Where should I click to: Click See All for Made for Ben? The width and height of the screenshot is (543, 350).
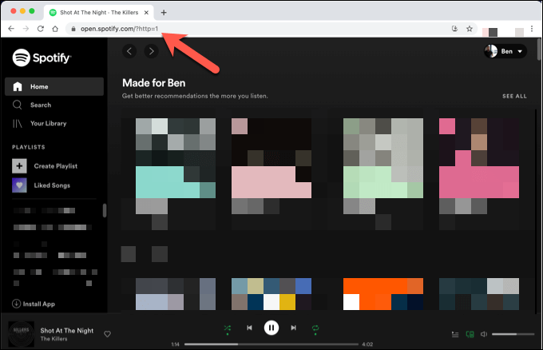click(514, 96)
